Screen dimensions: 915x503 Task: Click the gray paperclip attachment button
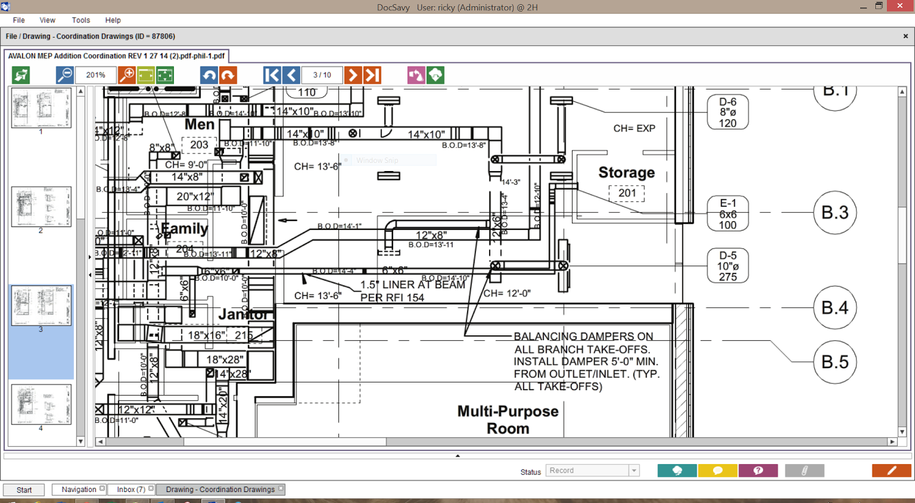804,471
